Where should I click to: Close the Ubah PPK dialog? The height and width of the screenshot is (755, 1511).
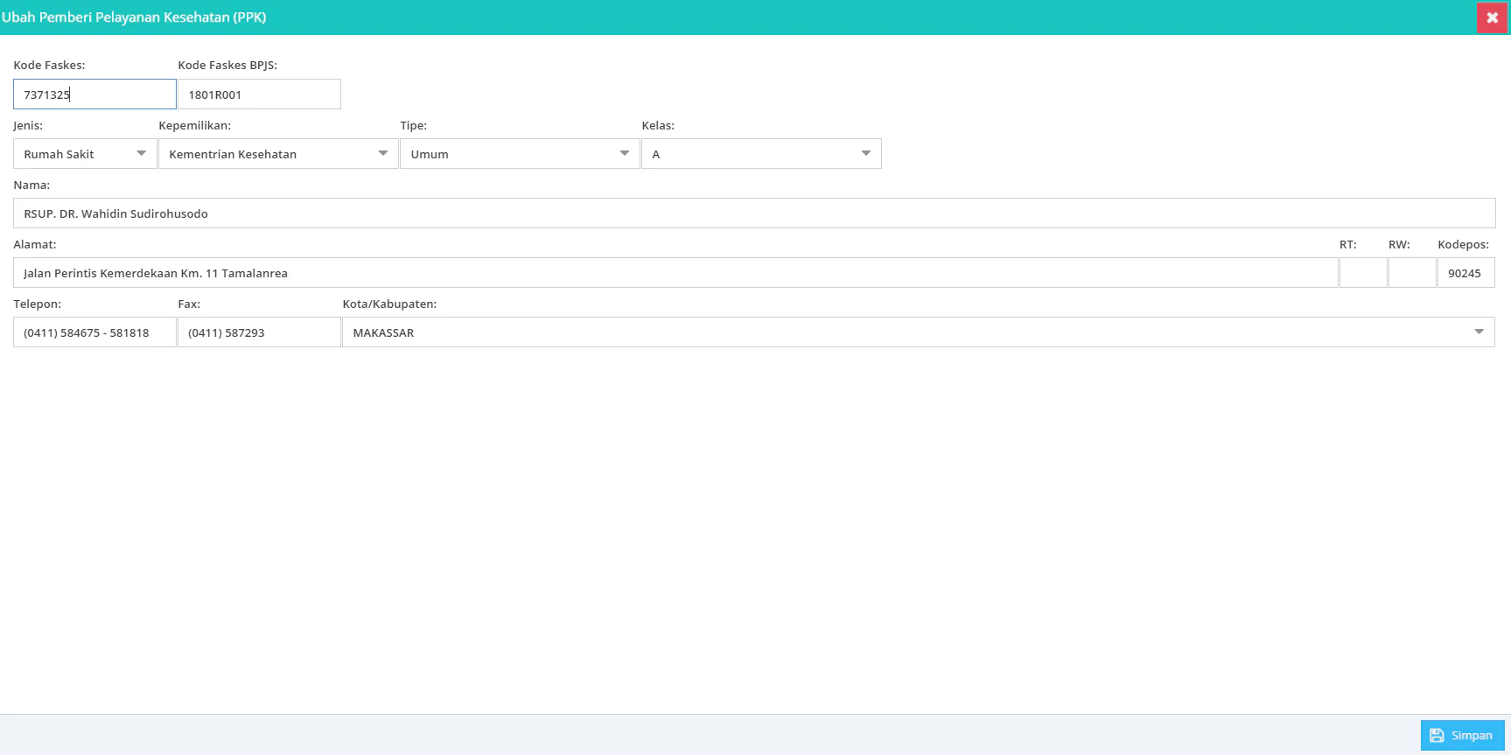[x=1492, y=17]
